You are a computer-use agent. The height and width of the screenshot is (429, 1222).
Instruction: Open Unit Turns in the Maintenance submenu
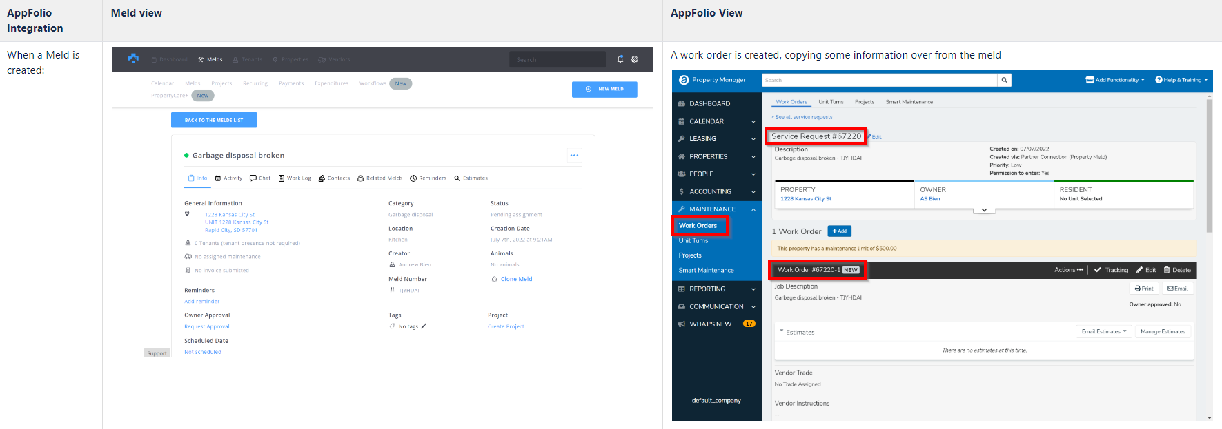click(693, 241)
